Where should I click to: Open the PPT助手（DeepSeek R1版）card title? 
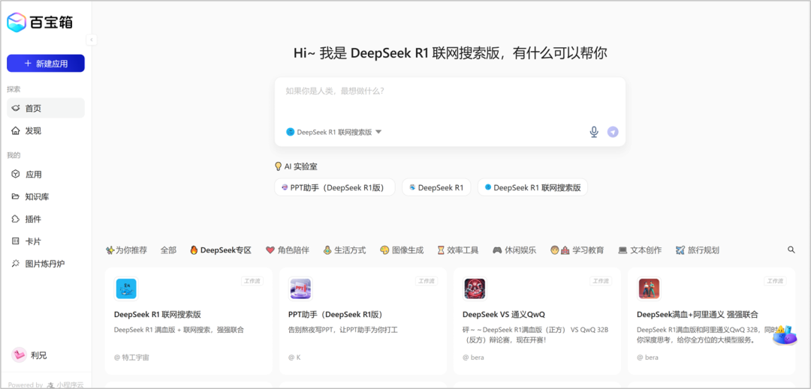pyautogui.click(x=336, y=314)
